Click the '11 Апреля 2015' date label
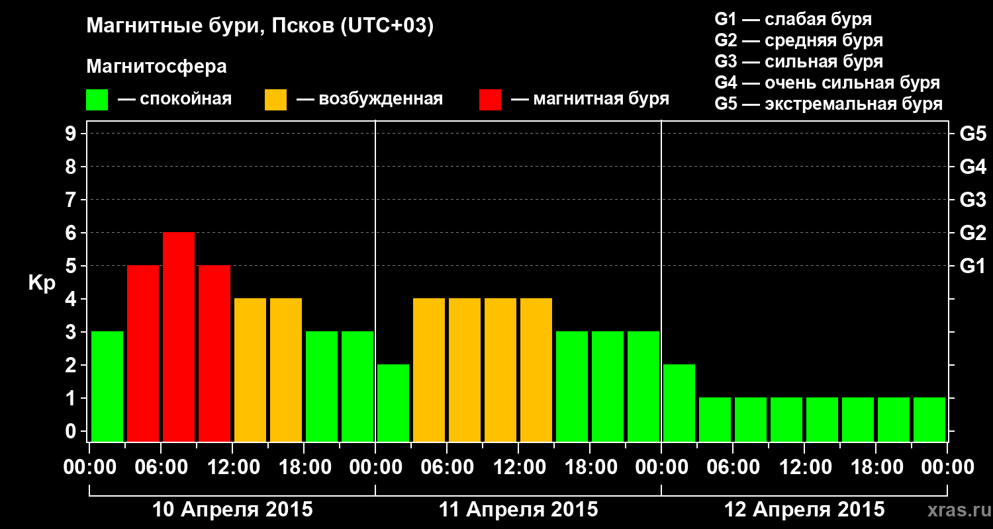This screenshot has height=529, width=993. [x=518, y=509]
